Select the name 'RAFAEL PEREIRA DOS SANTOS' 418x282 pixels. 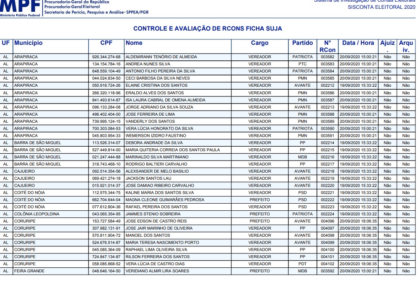156,207
